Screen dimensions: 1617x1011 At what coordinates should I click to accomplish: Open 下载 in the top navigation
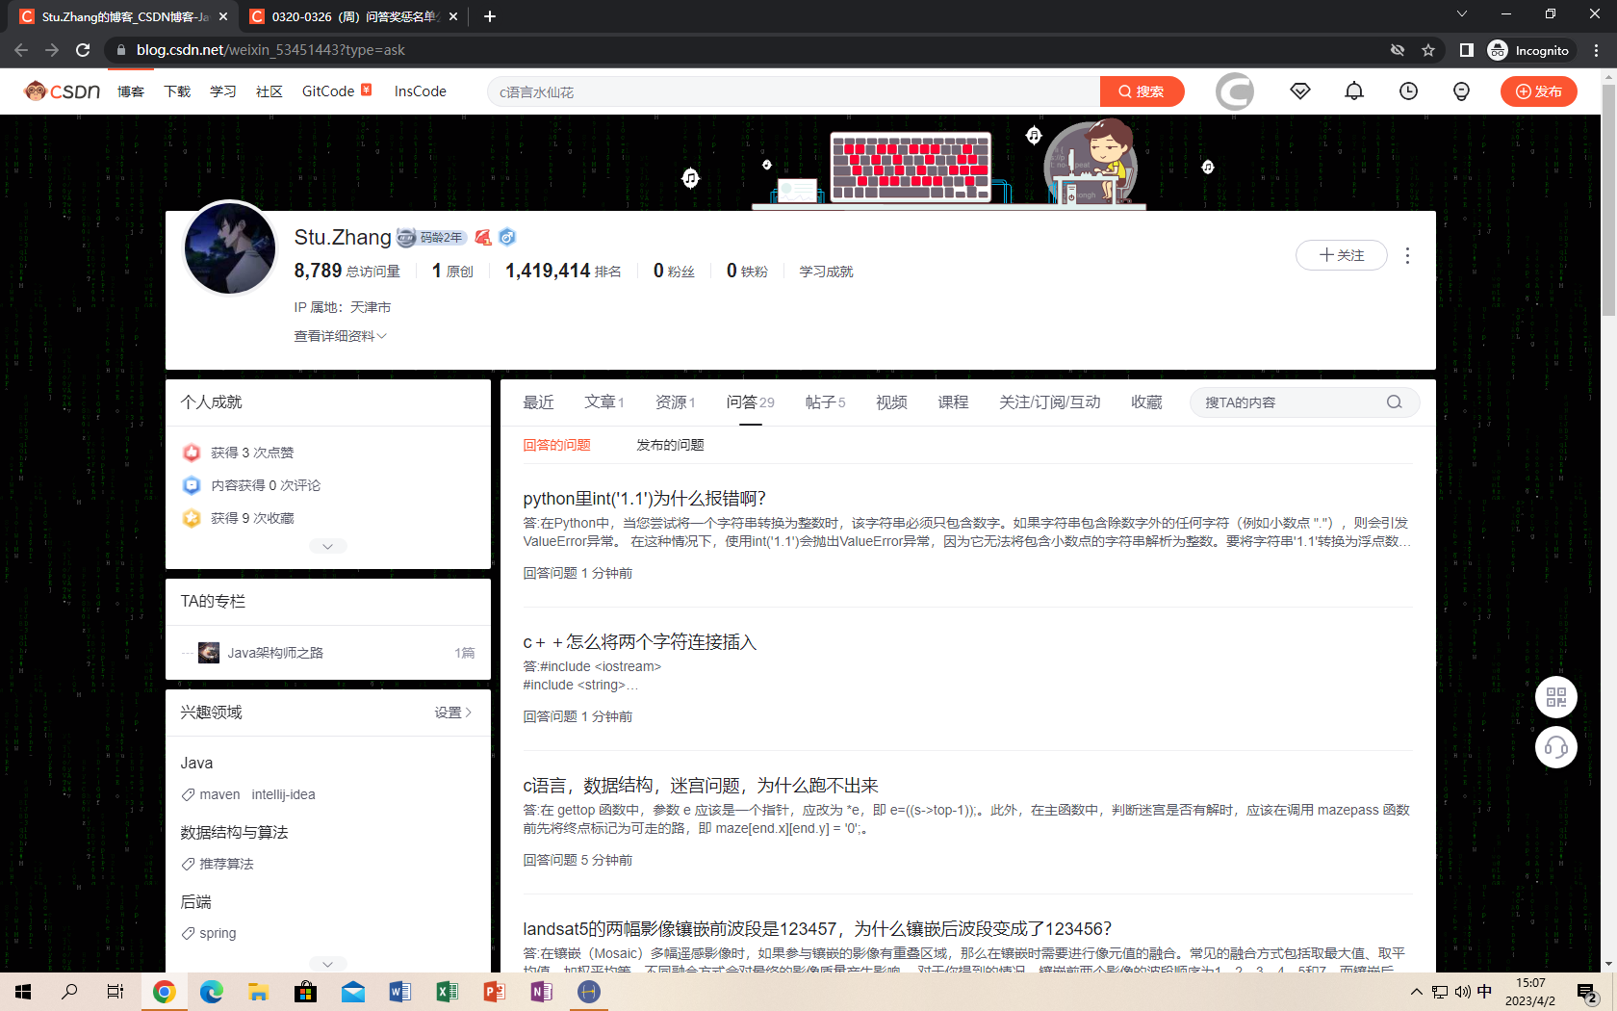(177, 91)
